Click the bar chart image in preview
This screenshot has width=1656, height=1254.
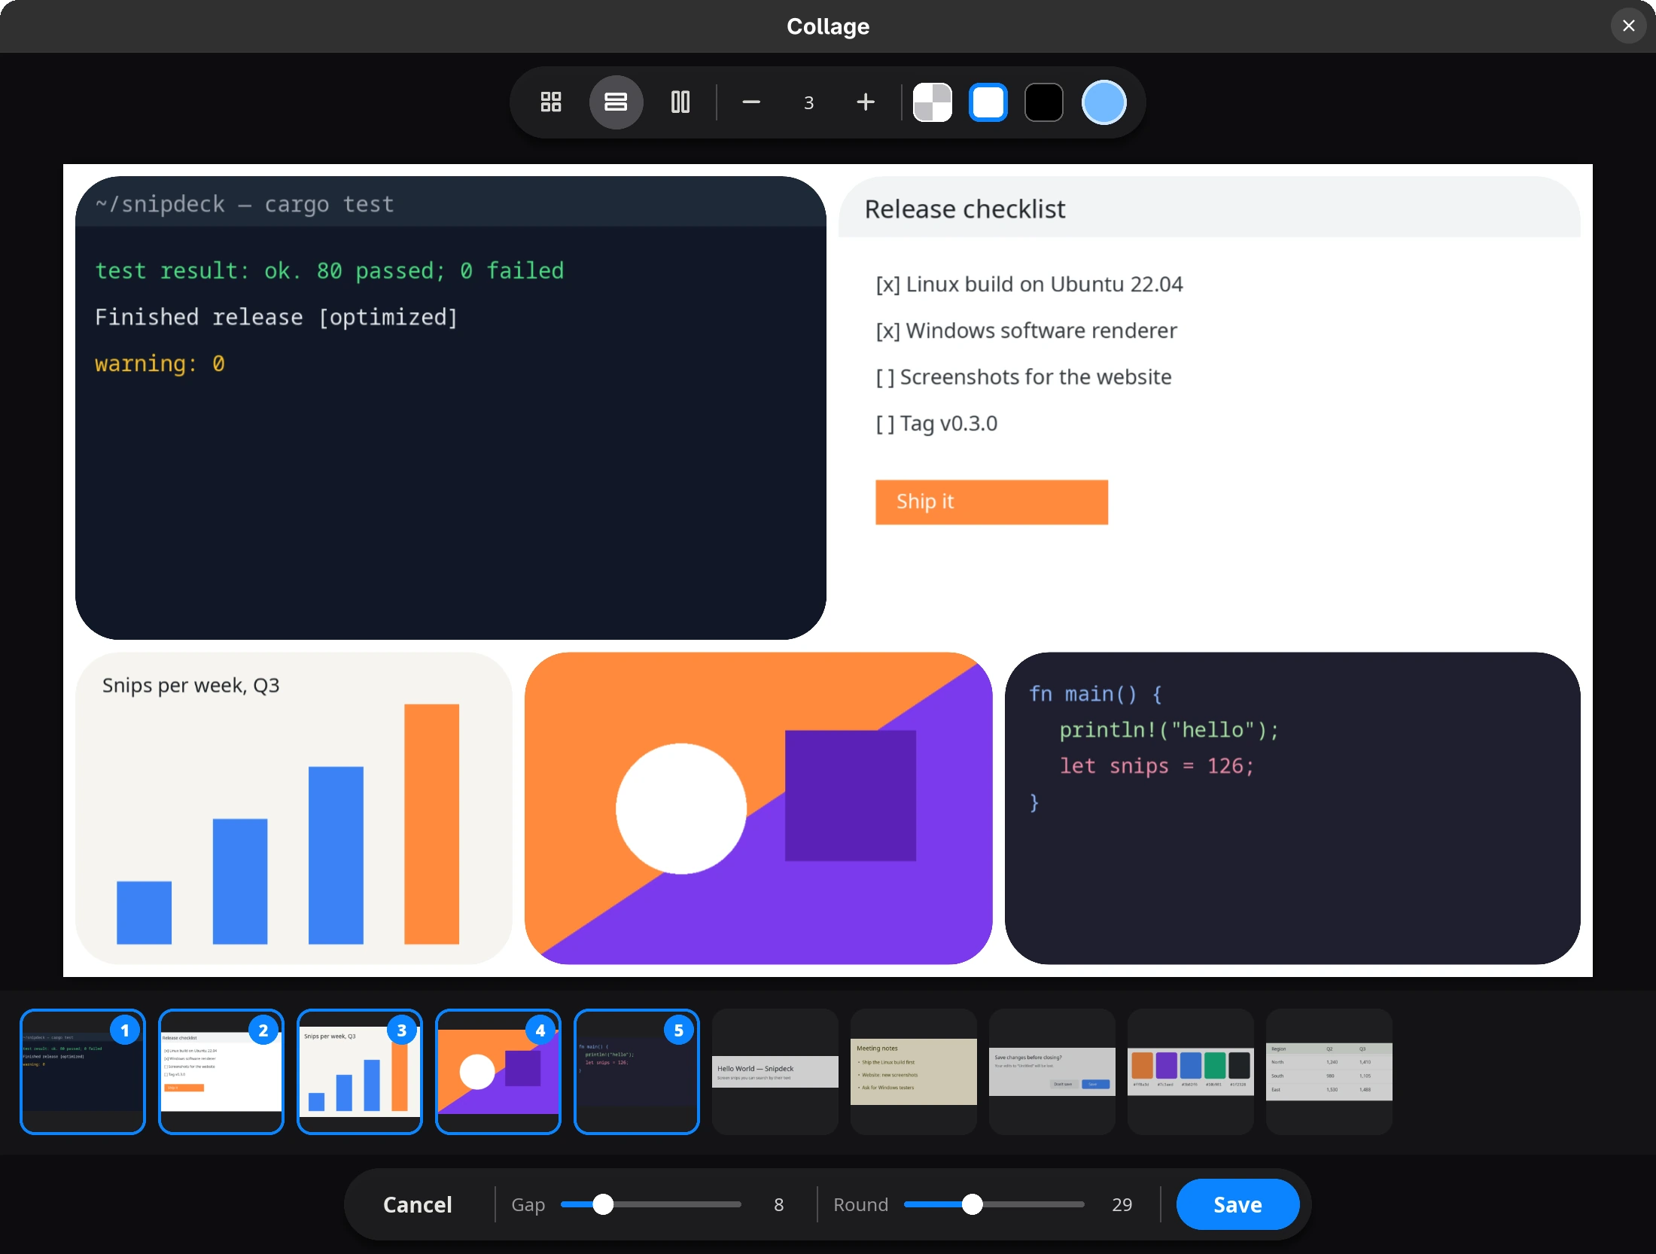click(294, 808)
